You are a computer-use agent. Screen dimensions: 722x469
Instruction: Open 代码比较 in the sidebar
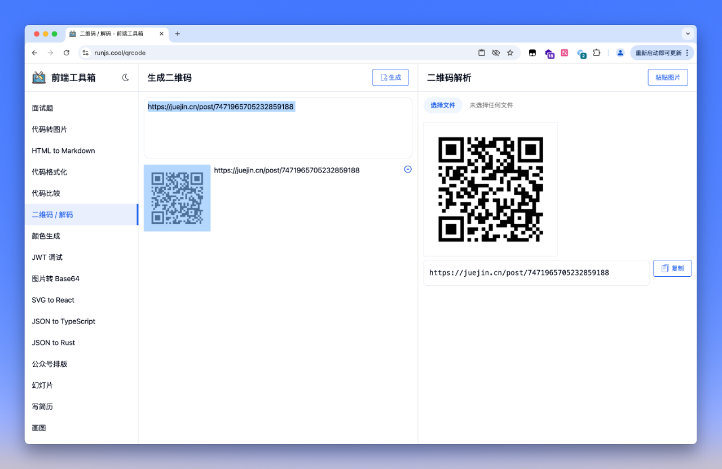81,193
